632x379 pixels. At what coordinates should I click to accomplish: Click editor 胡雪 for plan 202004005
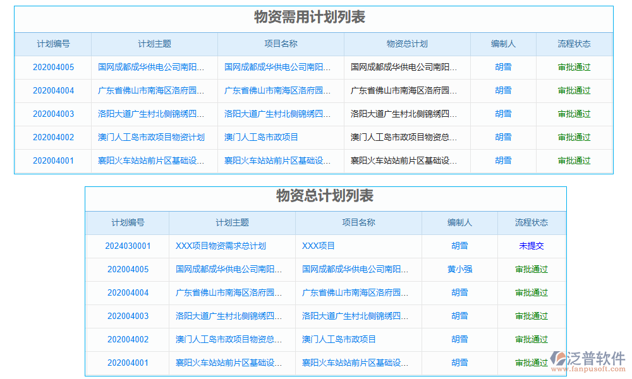click(x=503, y=67)
